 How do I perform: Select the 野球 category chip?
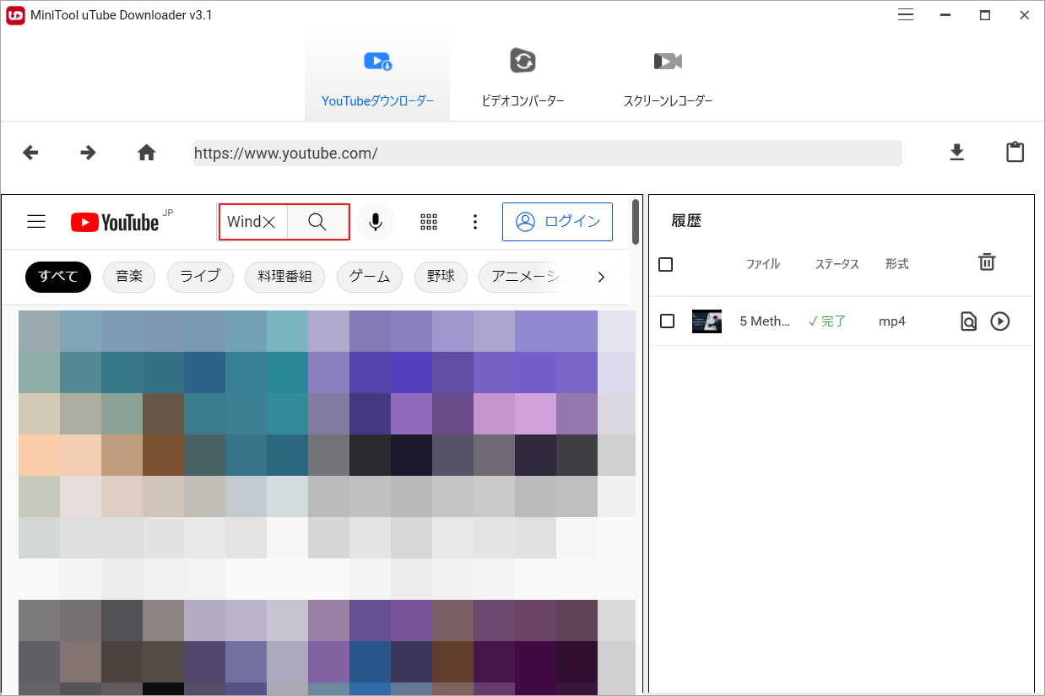point(441,277)
